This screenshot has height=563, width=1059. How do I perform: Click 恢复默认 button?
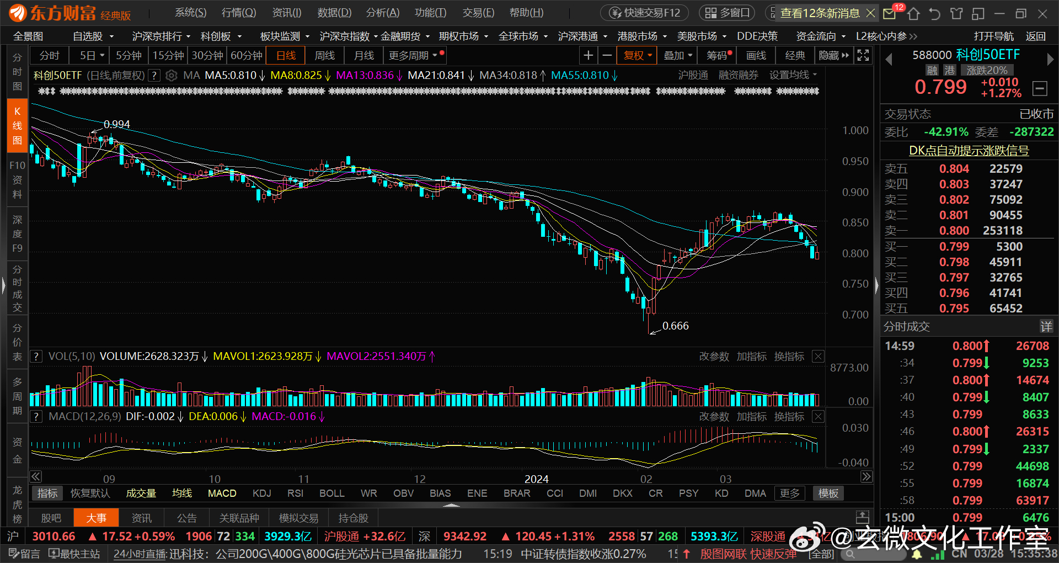pyautogui.click(x=90, y=493)
